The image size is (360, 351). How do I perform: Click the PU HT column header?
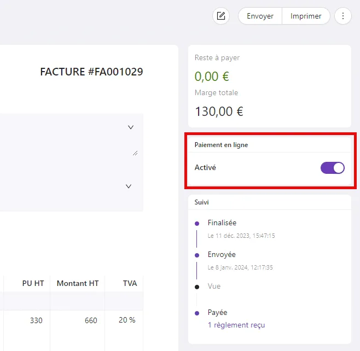point(33,283)
